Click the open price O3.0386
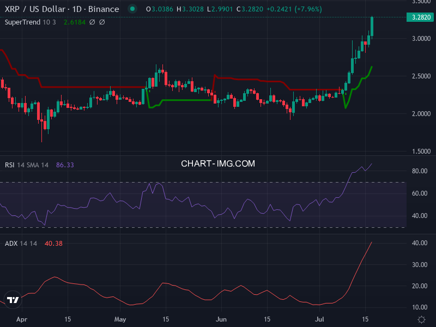436x327 pixels. (160, 9)
